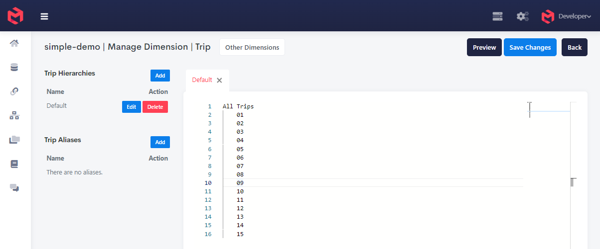Click the home icon in sidebar
Viewport: 600px width, 249px height.
coord(14,43)
